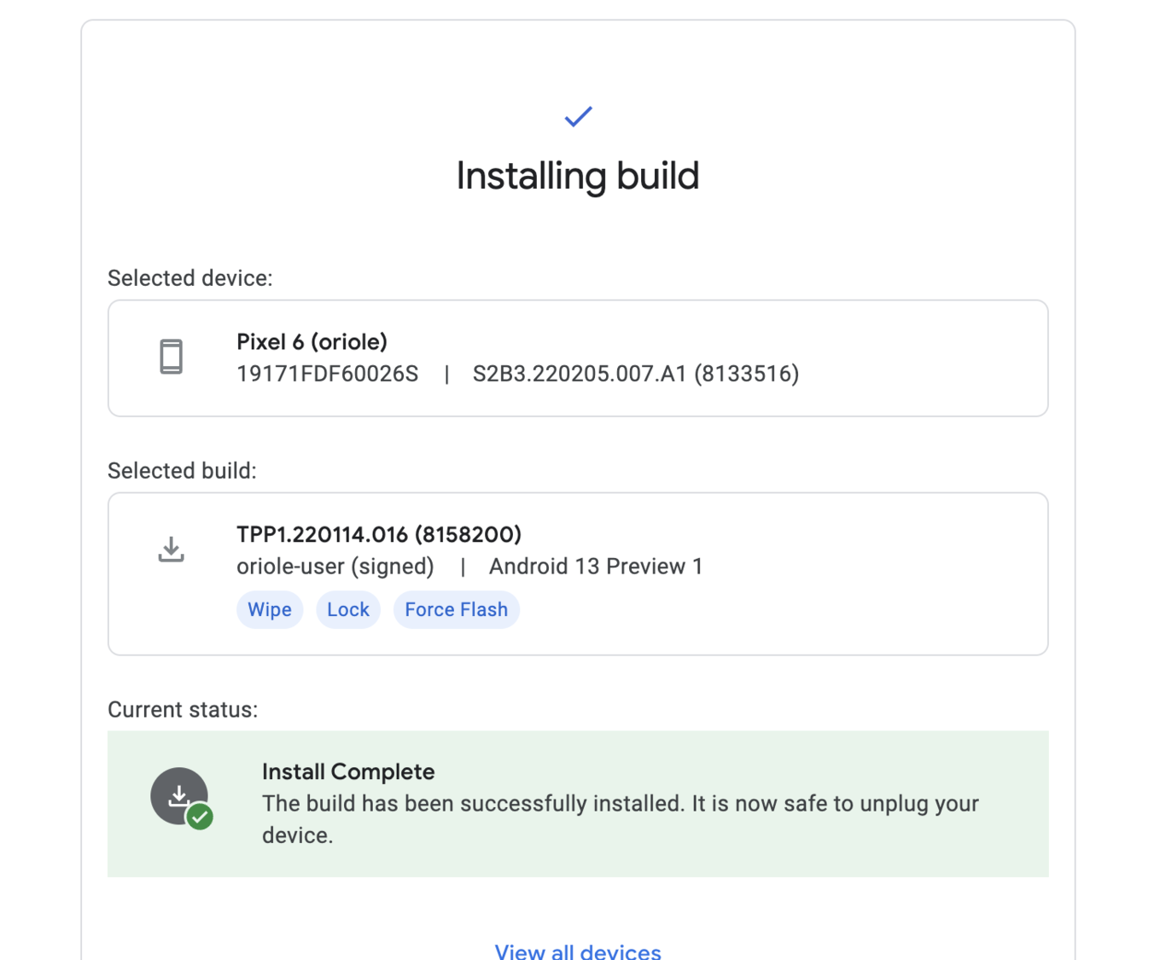Expand the Selected device card details
Viewport: 1166px width, 960px height.
(x=577, y=358)
